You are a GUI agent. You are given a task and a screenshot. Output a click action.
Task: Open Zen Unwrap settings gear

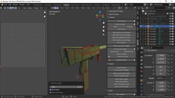(x=134, y=21)
